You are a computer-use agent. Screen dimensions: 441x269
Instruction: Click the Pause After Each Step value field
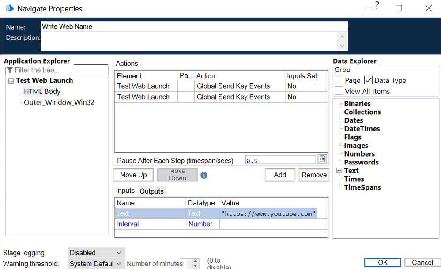(x=280, y=161)
